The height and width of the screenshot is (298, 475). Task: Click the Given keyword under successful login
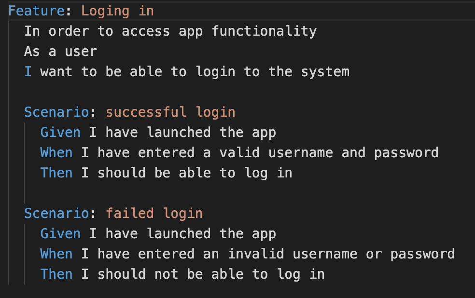61,133
